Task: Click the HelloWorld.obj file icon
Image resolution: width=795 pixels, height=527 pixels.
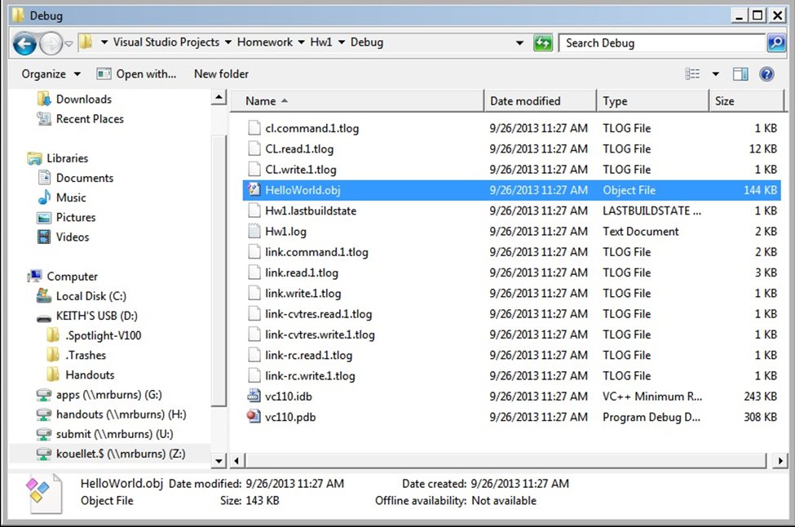Action: point(254,190)
